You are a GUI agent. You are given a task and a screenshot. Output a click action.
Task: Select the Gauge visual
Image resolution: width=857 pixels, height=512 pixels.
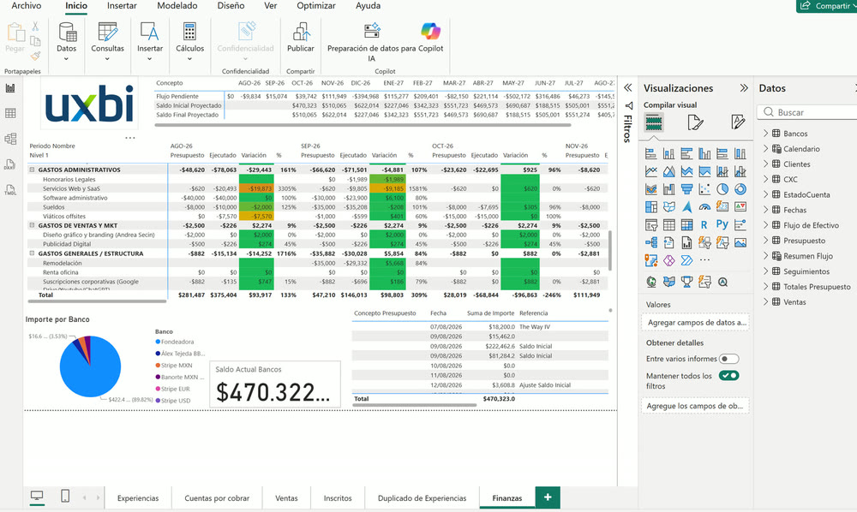704,207
